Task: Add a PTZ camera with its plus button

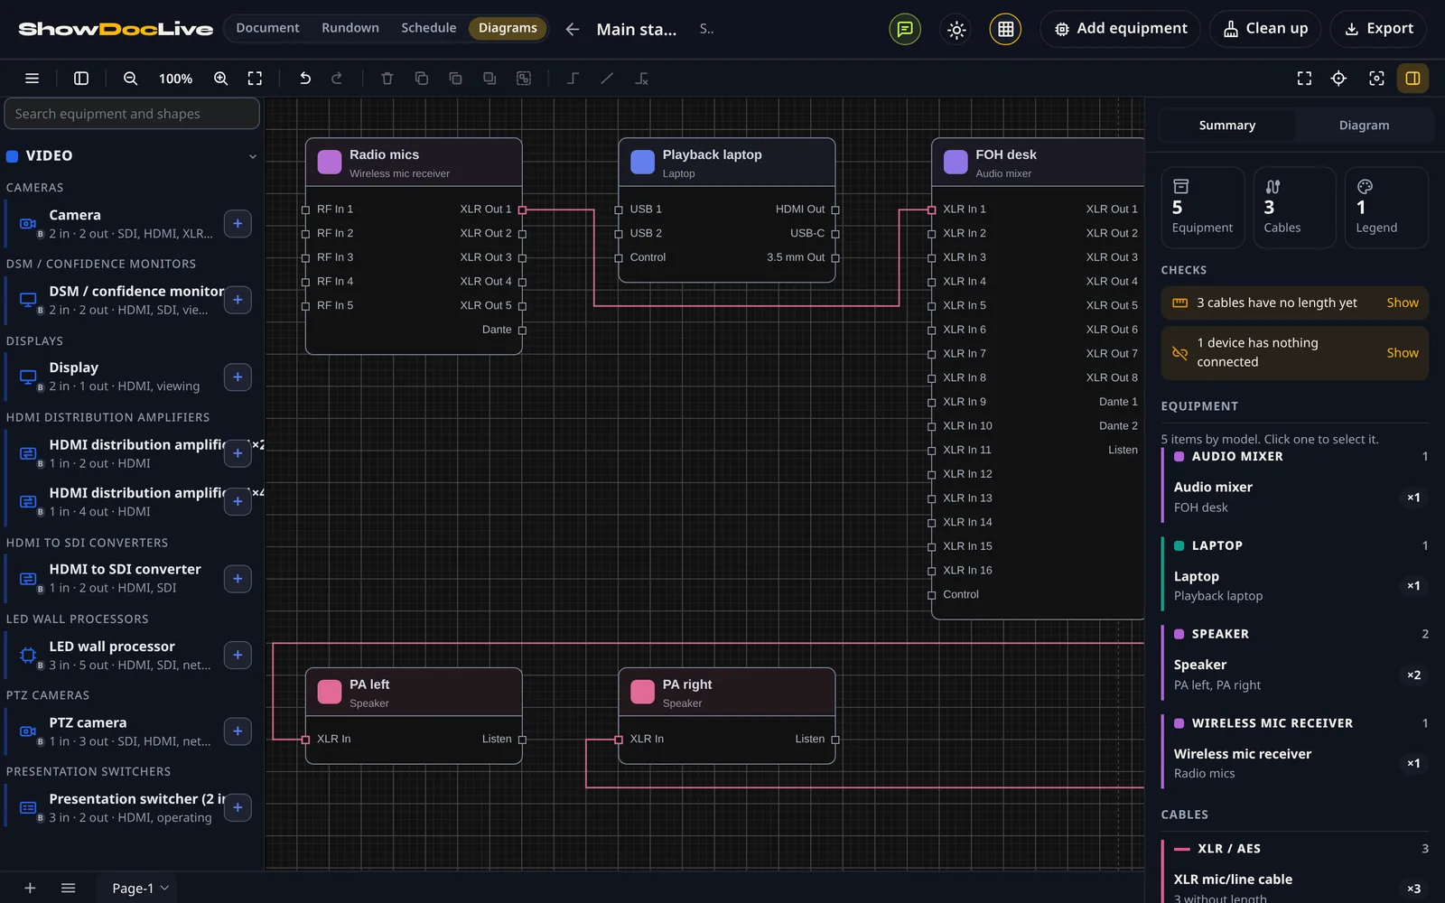Action: [x=238, y=731]
